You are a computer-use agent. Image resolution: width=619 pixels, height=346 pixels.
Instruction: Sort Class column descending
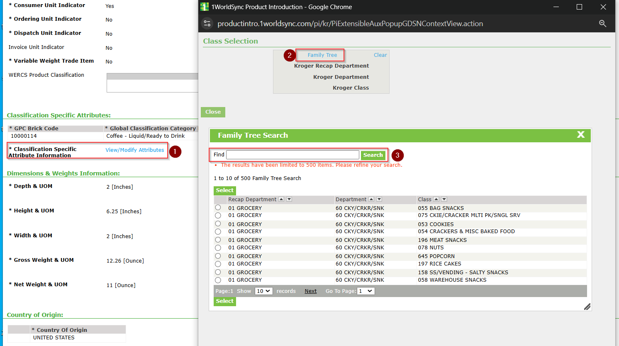click(x=444, y=199)
